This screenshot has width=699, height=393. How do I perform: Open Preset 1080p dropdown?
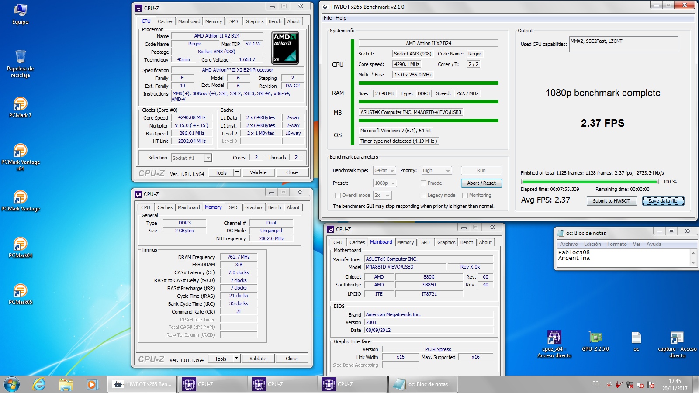(x=385, y=183)
